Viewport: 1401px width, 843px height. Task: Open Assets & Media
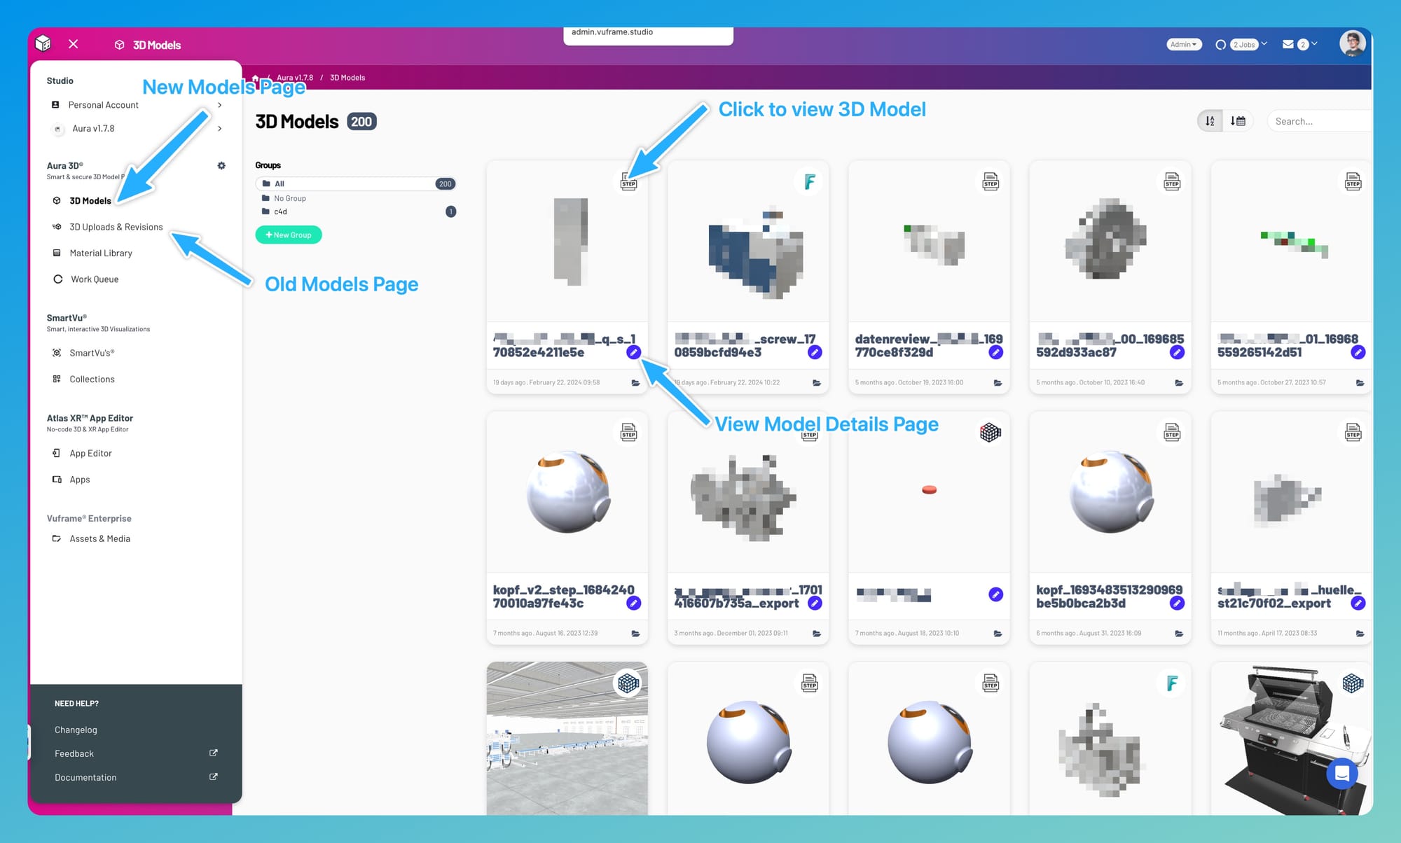click(x=99, y=539)
